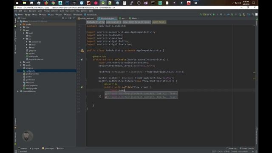This screenshot has height=153, width=272.
Task: Click the new OnClickListener breadcrumb
Action: 137,22
